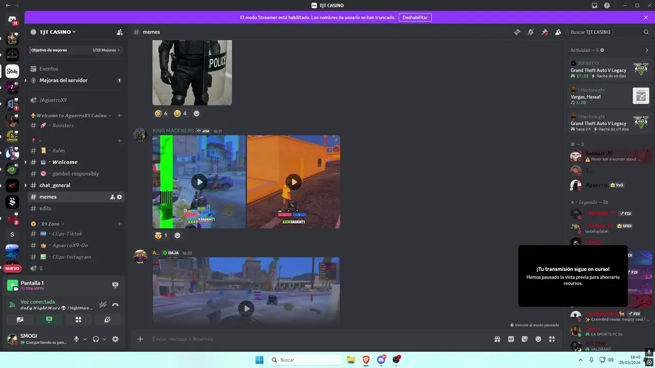Toggle the green screen share button
This screenshot has width=655, height=368.
[x=49, y=319]
